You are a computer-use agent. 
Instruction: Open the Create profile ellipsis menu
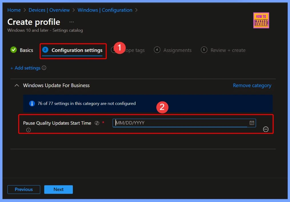72,22
